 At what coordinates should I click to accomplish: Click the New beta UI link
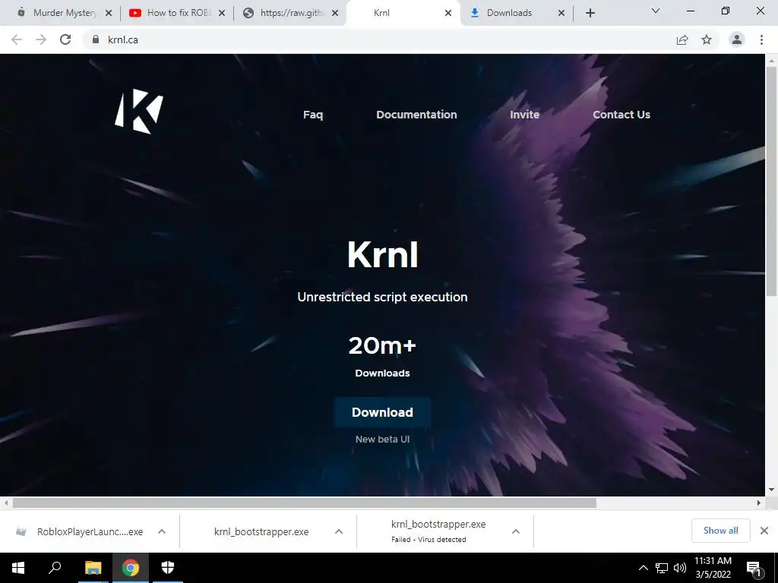pyautogui.click(x=383, y=440)
